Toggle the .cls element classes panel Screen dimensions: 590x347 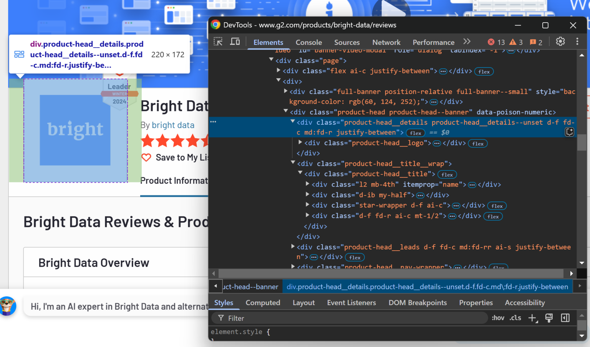(x=515, y=318)
